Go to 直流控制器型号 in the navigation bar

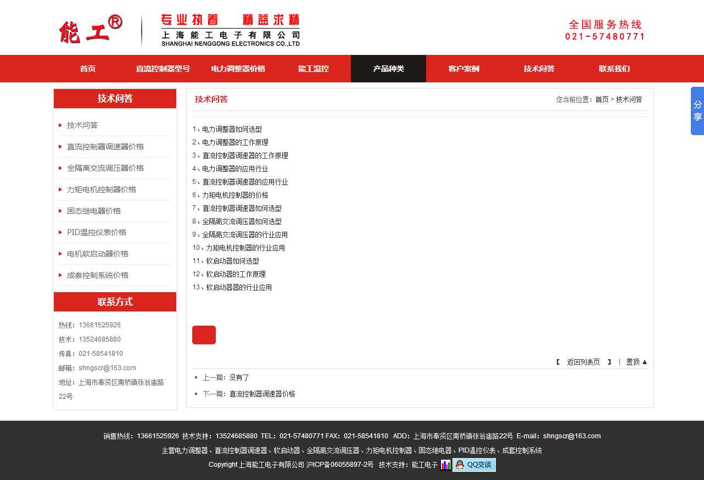(163, 69)
